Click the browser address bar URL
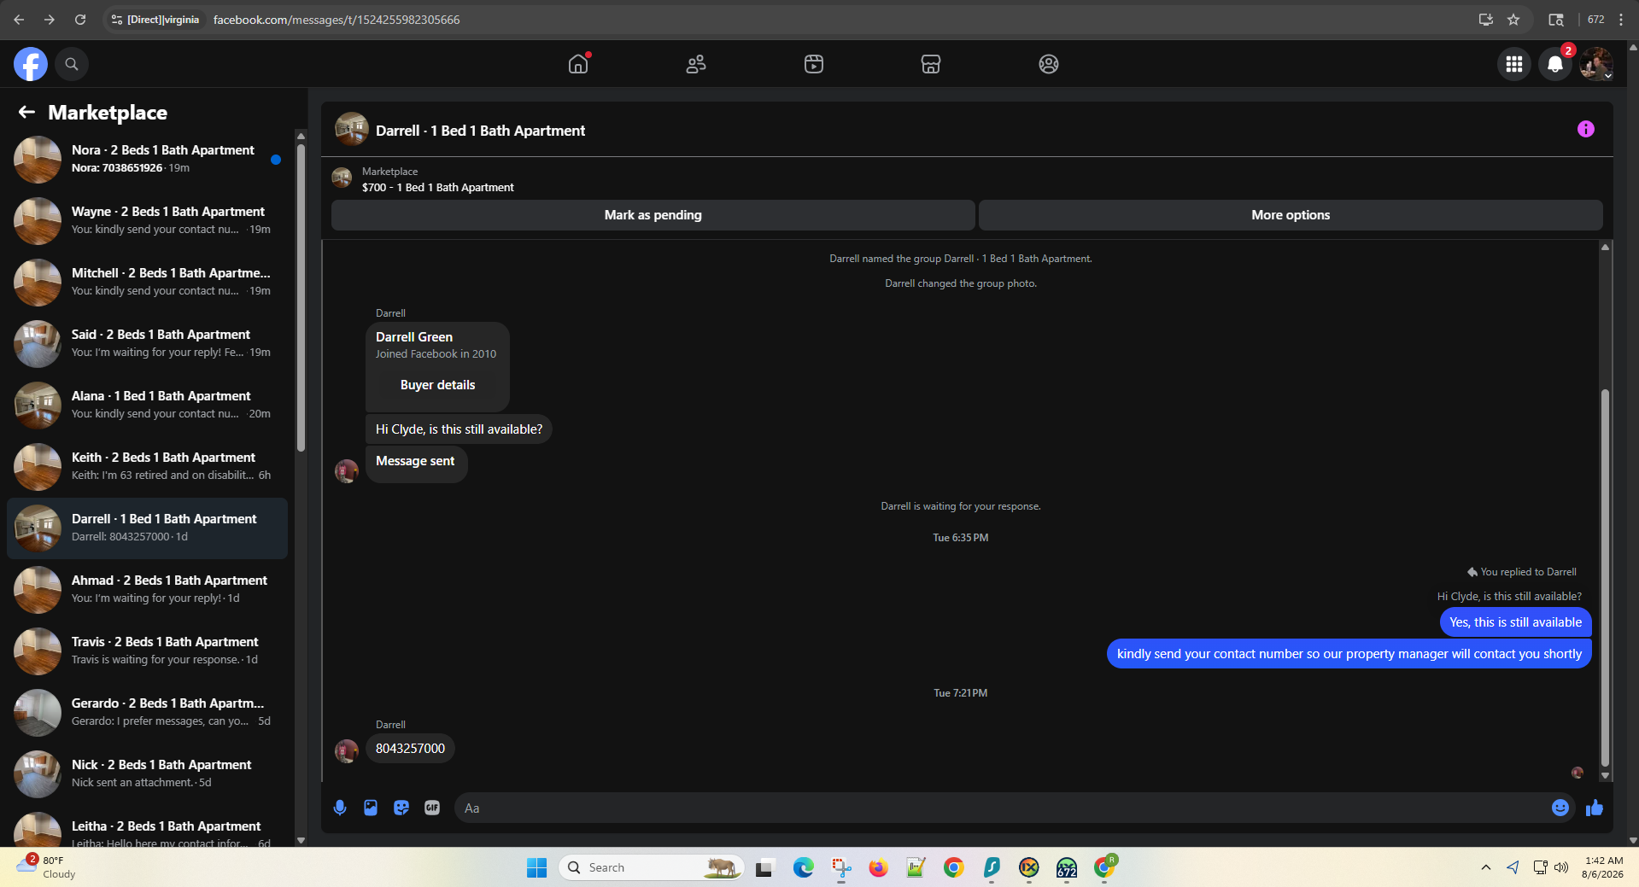This screenshot has height=887, width=1639. (x=337, y=20)
